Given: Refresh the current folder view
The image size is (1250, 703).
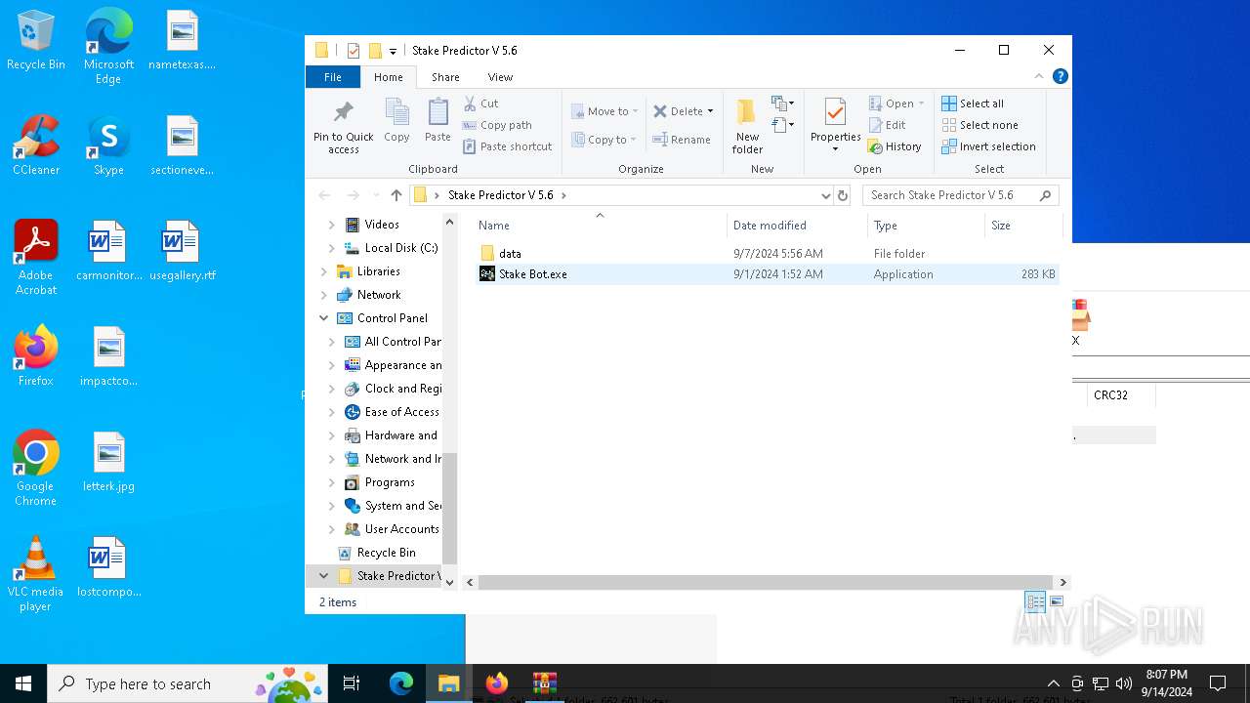Looking at the screenshot, I should 843,195.
